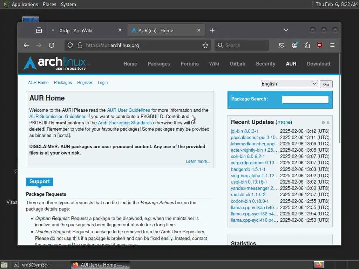This screenshot has width=359, height=269.
Task: Click the AUR Home sub-navigation link
Action: coord(38,83)
